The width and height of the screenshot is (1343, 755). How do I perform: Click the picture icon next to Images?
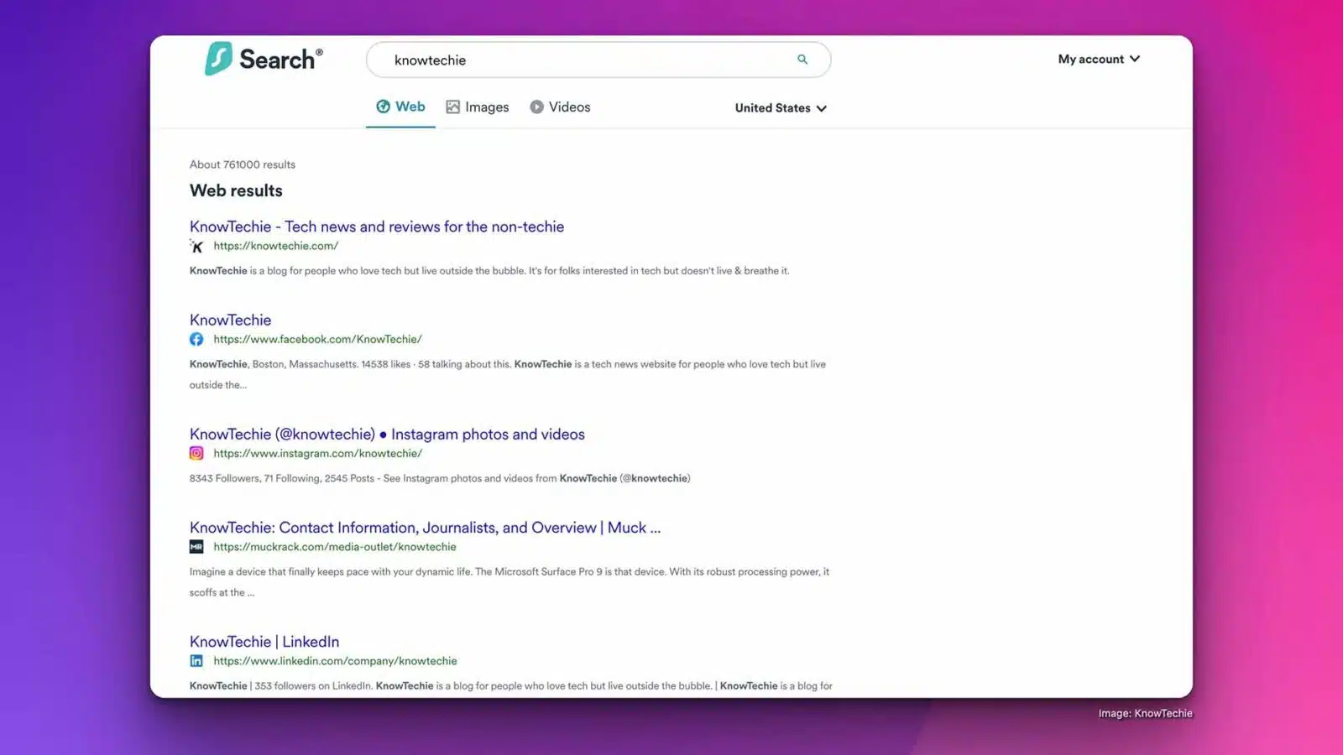pos(453,107)
